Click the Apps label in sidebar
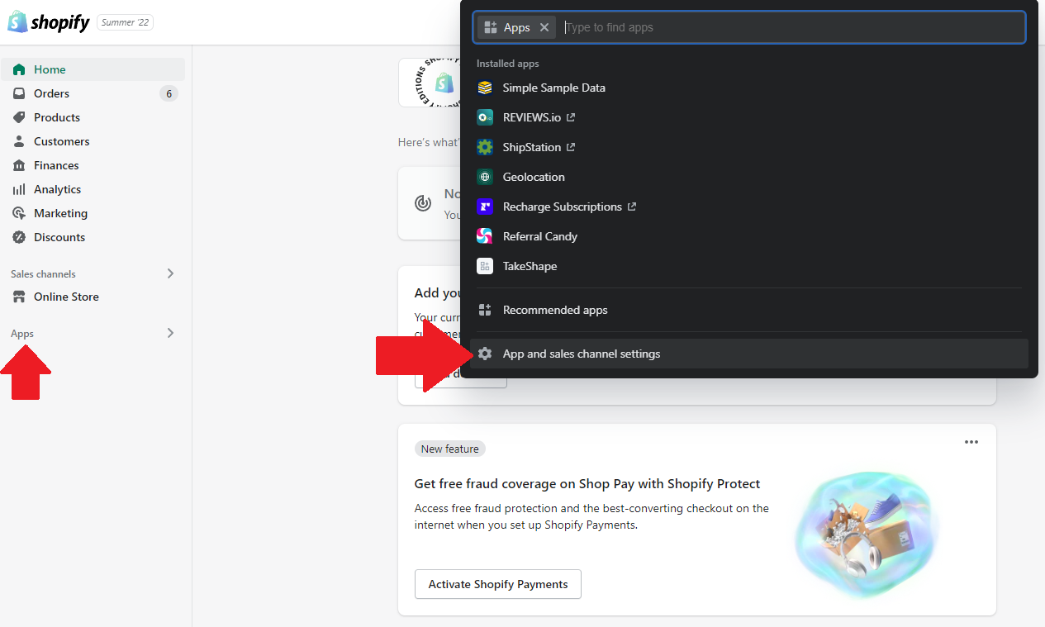Viewport: 1045px width, 627px height. (22, 334)
